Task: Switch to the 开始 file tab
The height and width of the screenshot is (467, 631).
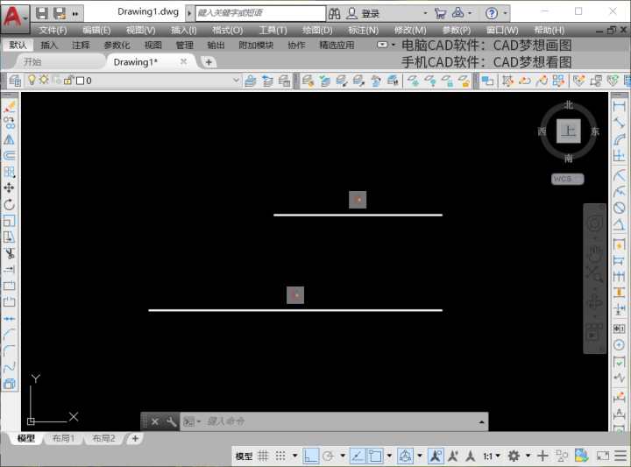Action: coord(32,62)
